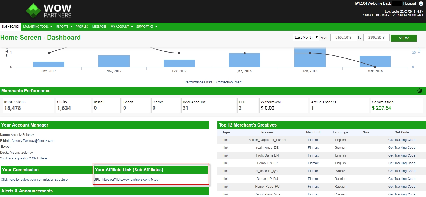This screenshot has height=197, width=426.
Task: Click the From date field
Action: coord(343,38)
